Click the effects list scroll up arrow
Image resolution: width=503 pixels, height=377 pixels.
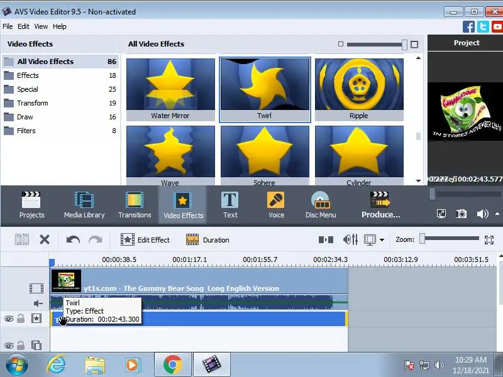click(418, 58)
